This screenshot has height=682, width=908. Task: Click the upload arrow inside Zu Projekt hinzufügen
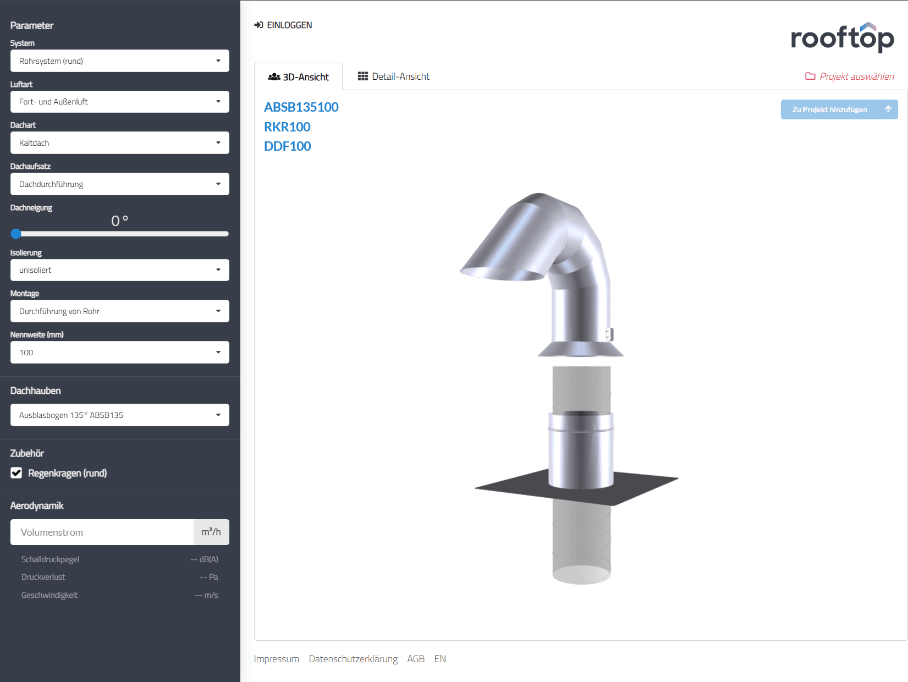[887, 109]
